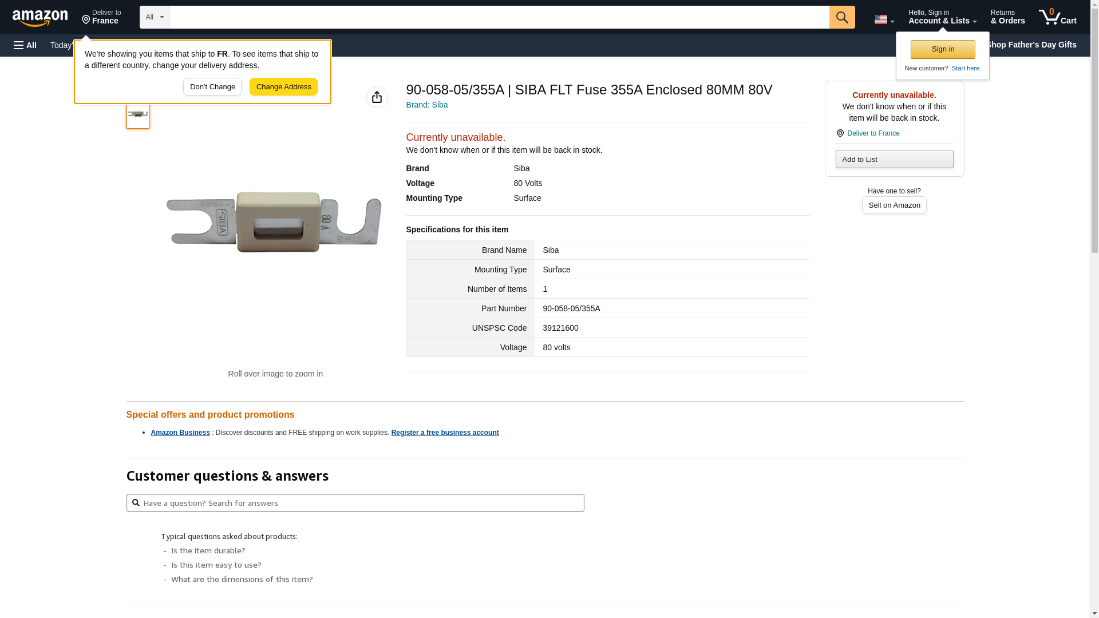Expand Account & Lists dropdown
Viewport: 1099px width, 618px height.
(x=942, y=17)
